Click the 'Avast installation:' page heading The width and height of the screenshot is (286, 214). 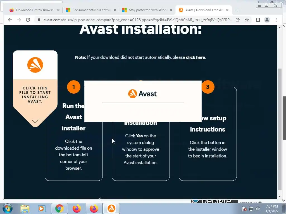[x=141, y=30]
